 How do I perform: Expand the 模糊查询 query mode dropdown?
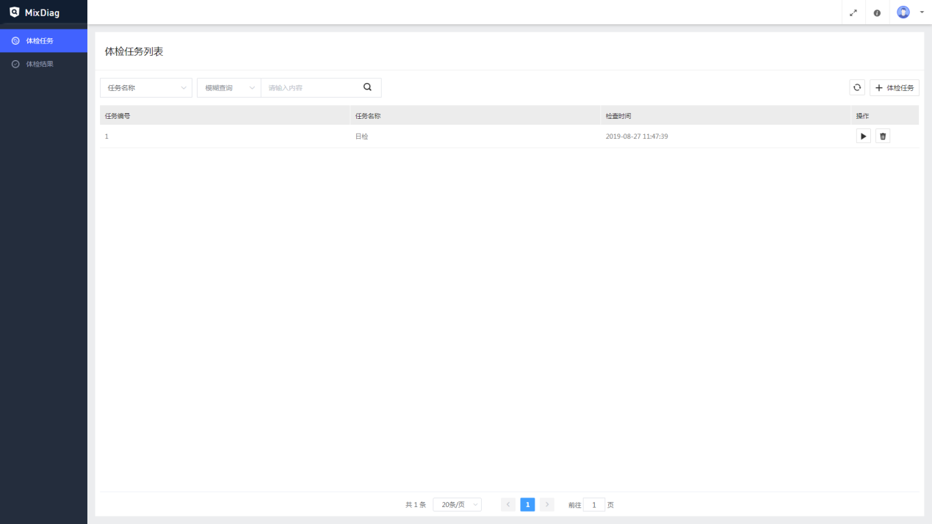click(228, 87)
